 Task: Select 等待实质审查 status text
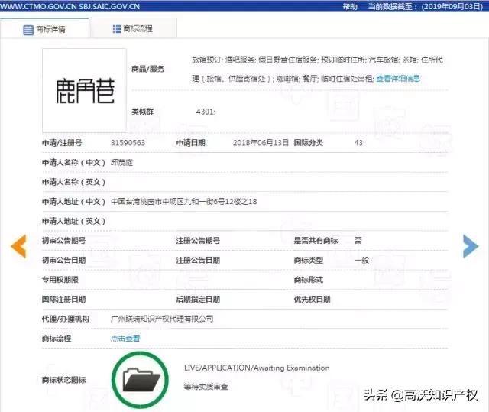click(206, 387)
